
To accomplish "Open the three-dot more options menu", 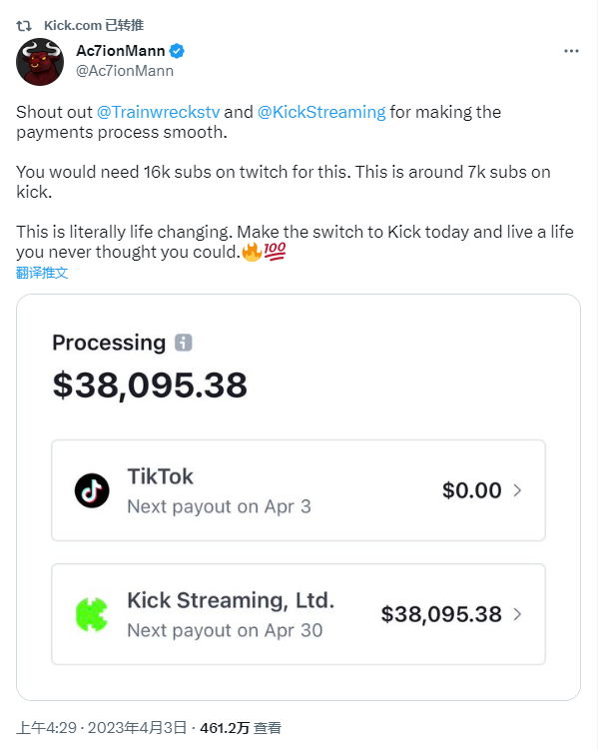I will pyautogui.click(x=571, y=51).
